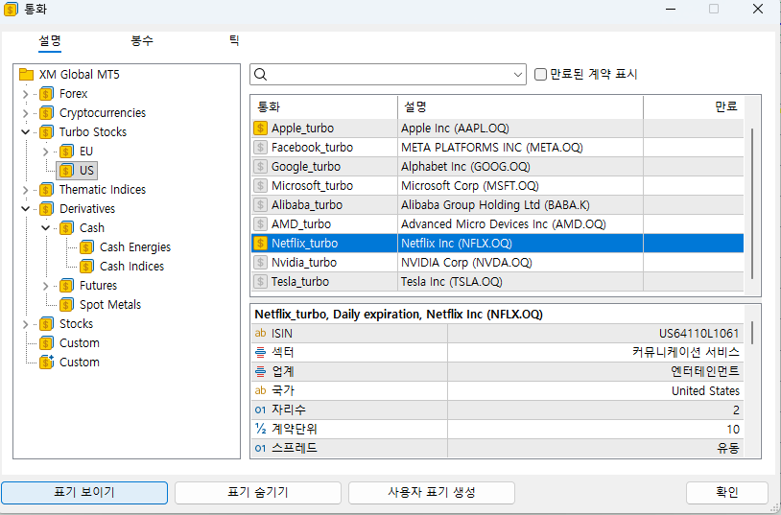Switch to the 틱 tab
This screenshot has height=515, width=781.
point(233,41)
